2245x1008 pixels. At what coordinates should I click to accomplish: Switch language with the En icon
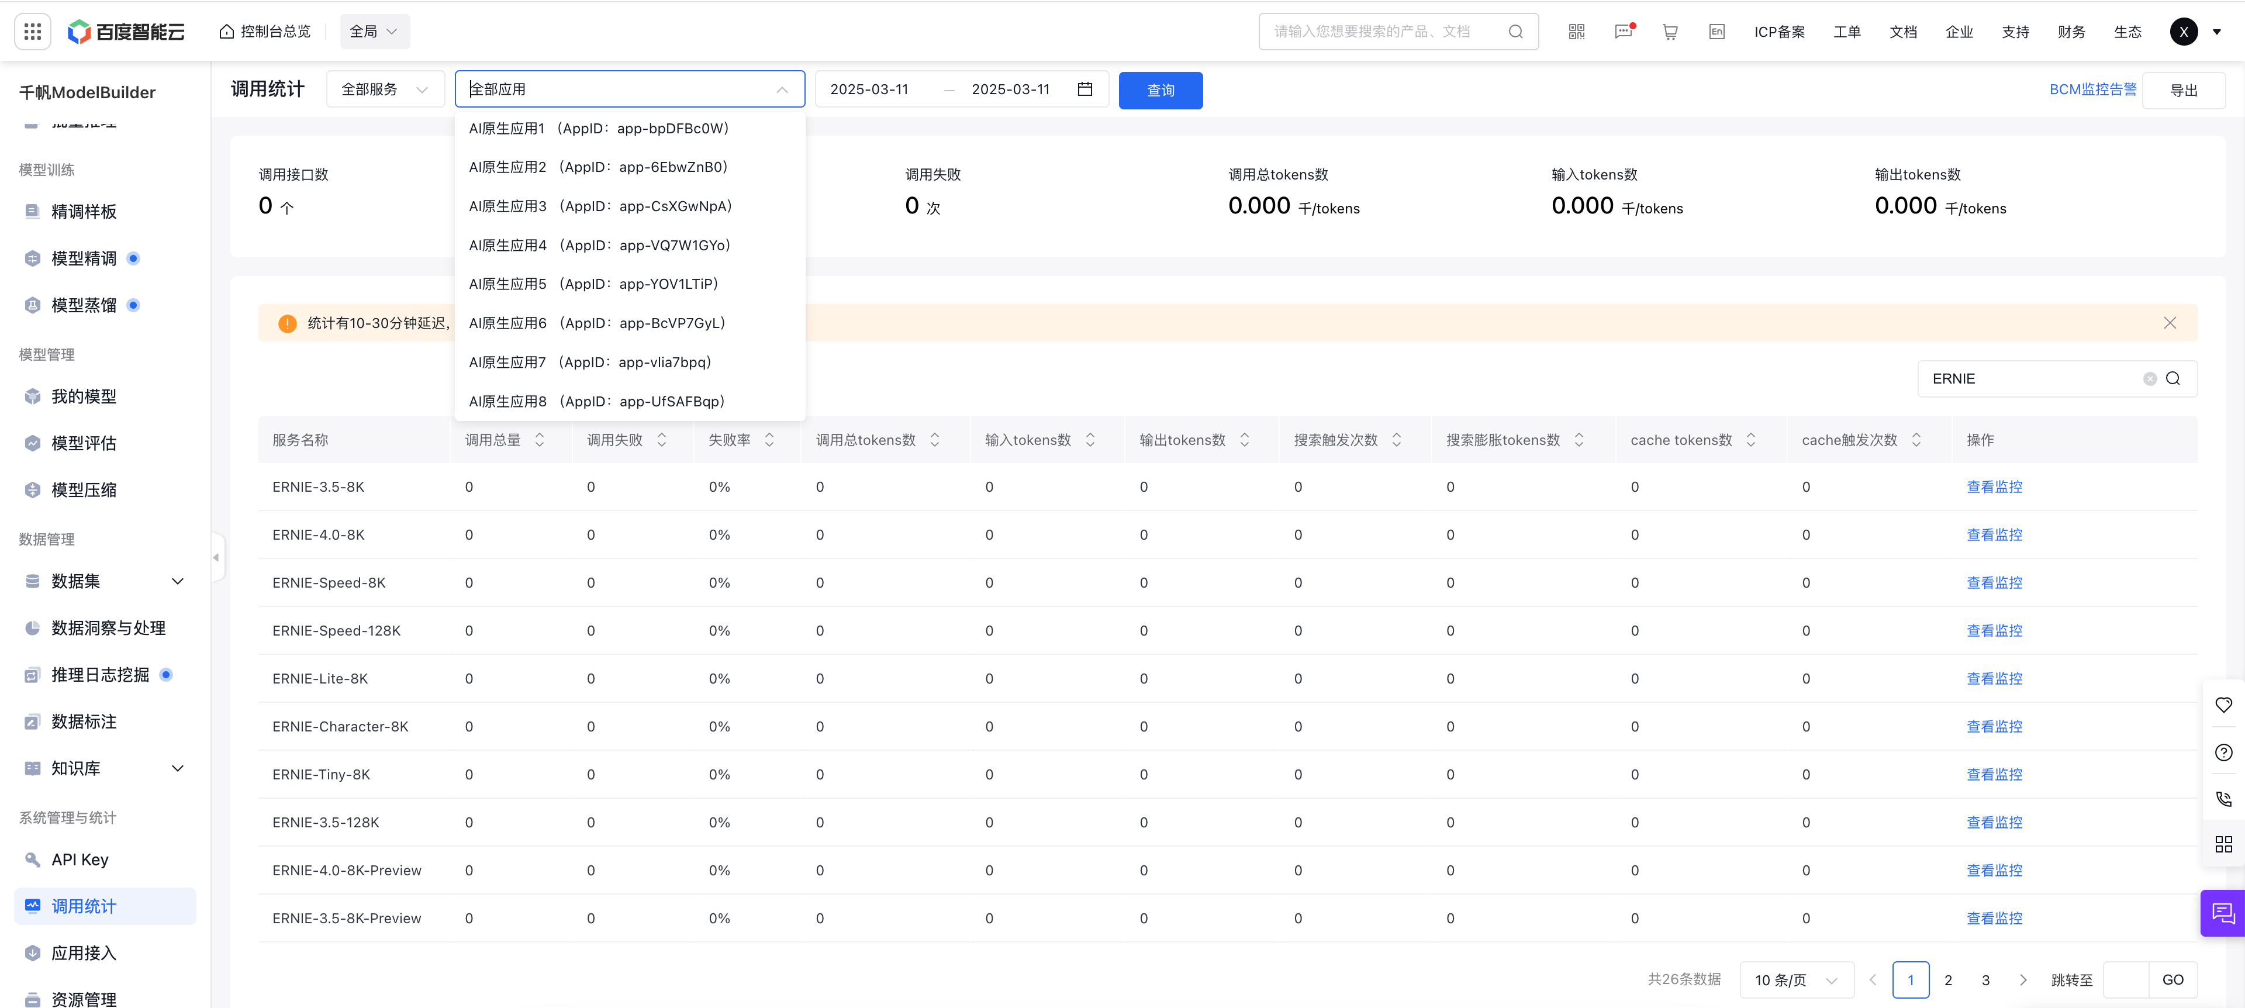click(1717, 32)
